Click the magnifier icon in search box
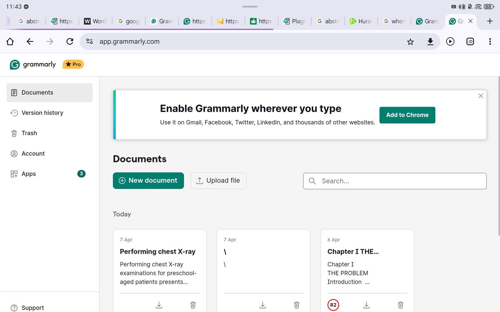Viewport: 500px width, 312px height. [x=312, y=181]
